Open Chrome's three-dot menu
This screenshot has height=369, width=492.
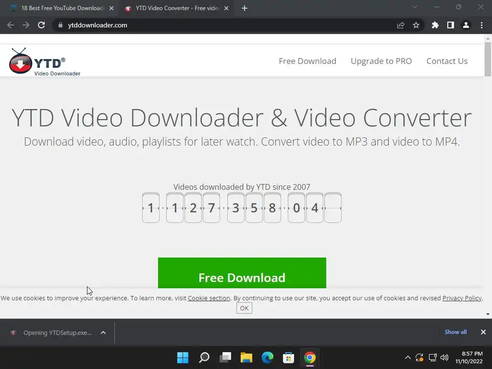pyautogui.click(x=481, y=25)
